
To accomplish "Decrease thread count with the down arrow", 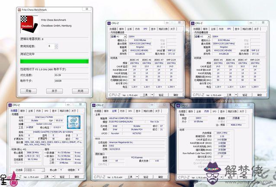I will coord(56,47).
